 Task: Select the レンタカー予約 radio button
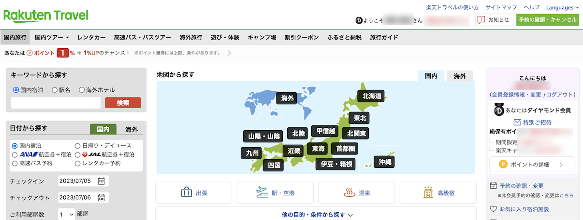point(78,163)
